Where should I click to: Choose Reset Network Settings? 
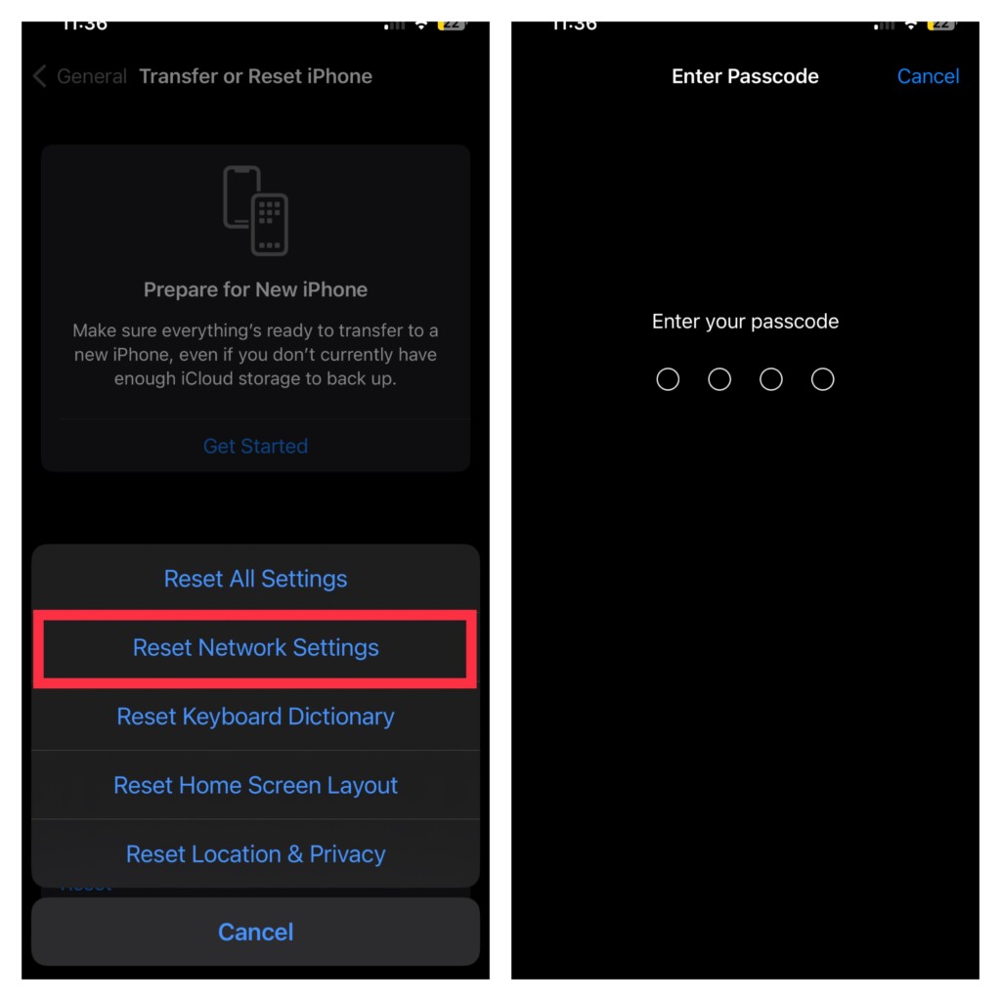pyautogui.click(x=255, y=648)
